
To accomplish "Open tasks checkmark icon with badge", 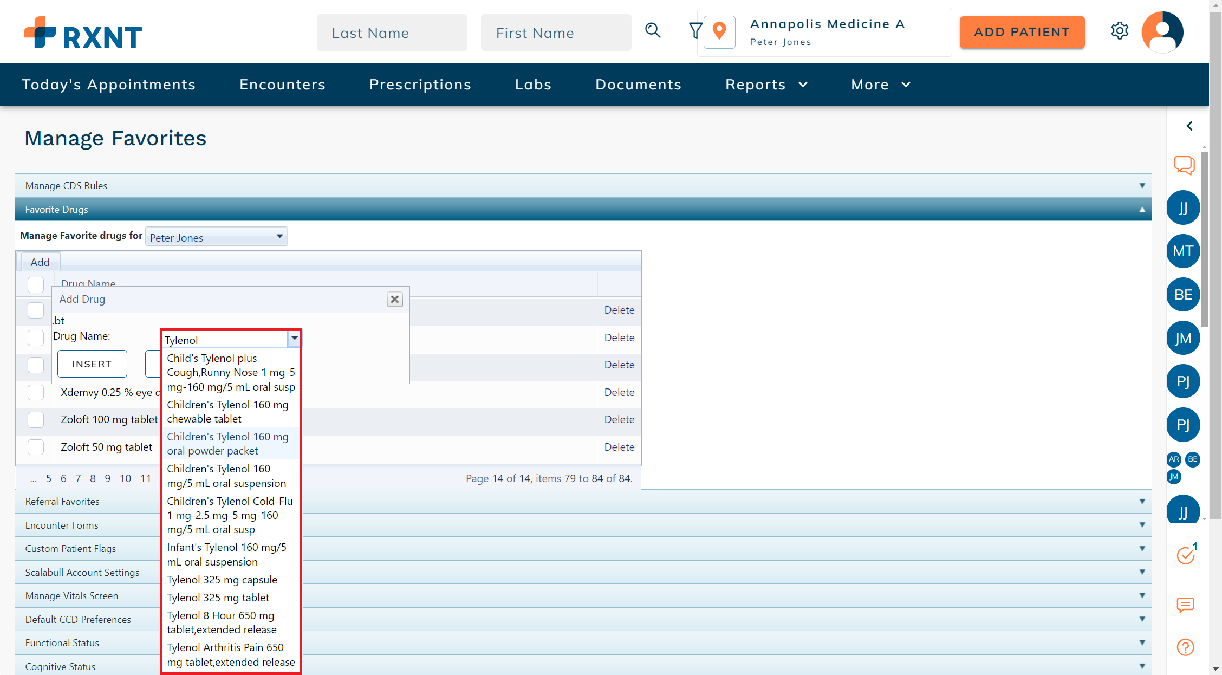I will pos(1186,554).
